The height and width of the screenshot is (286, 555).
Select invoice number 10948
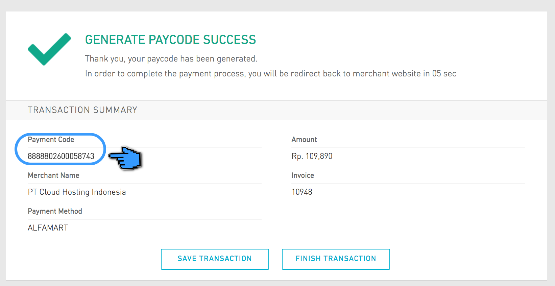(302, 192)
